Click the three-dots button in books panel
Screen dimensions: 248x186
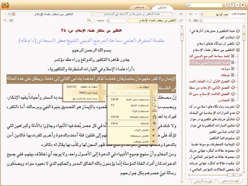tap(196, 14)
